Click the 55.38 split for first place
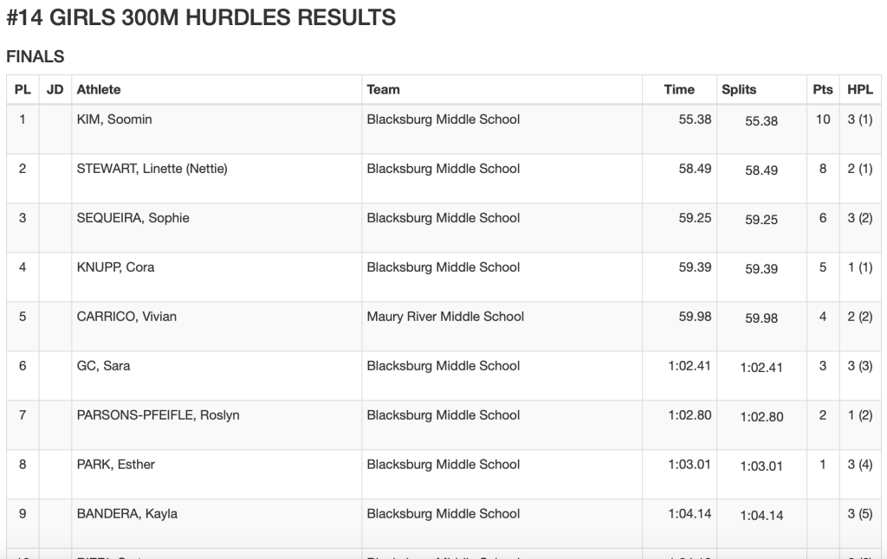 [x=761, y=121]
